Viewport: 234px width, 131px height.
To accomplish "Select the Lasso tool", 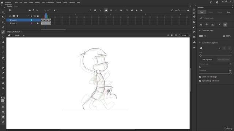I will (x=3, y=22).
